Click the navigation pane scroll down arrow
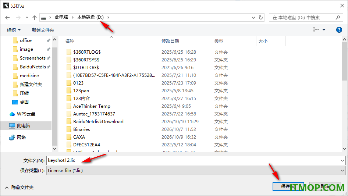Viewport: 348px width, 196px height. (x=54, y=149)
